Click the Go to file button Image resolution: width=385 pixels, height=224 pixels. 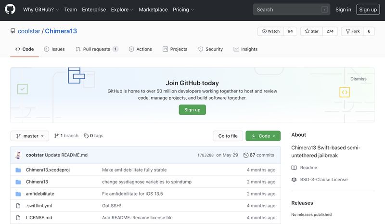tap(228, 136)
